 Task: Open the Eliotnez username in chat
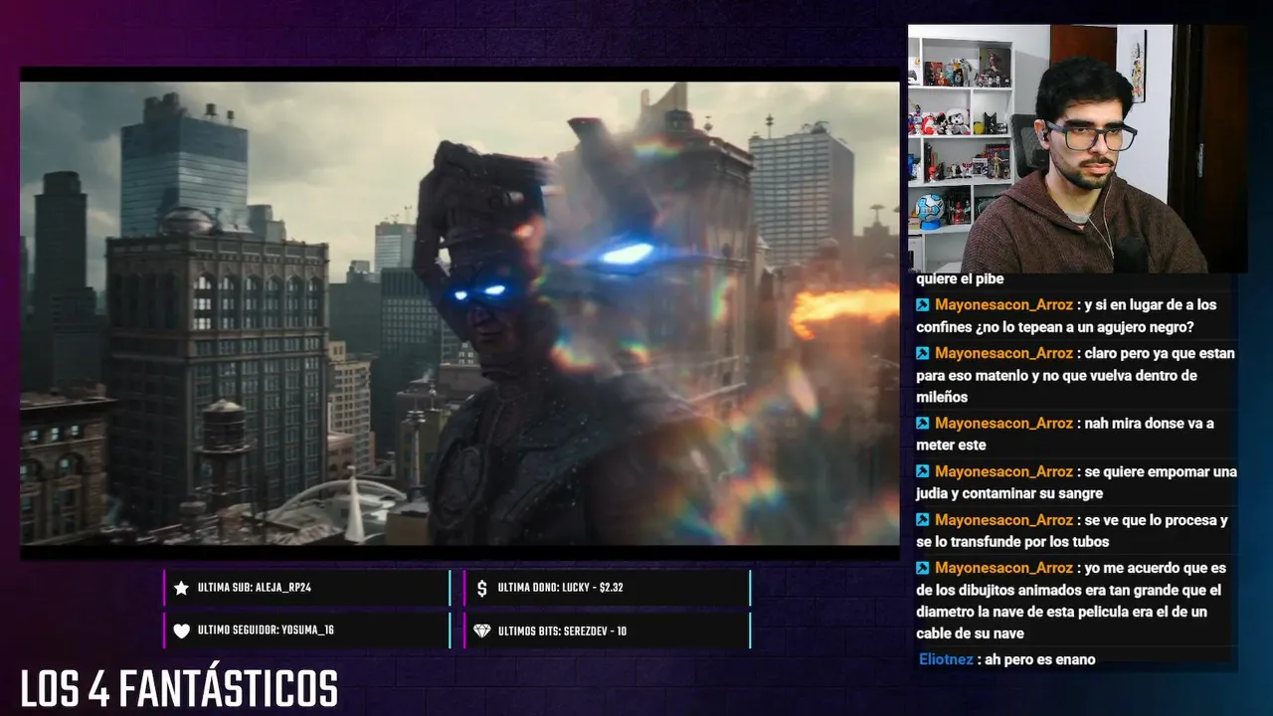pos(946,659)
